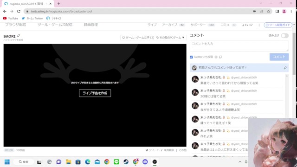Click the page vertical scrollbar
Image resolution: width=297 pixels, height=167 pixels.
[x=294, y=54]
